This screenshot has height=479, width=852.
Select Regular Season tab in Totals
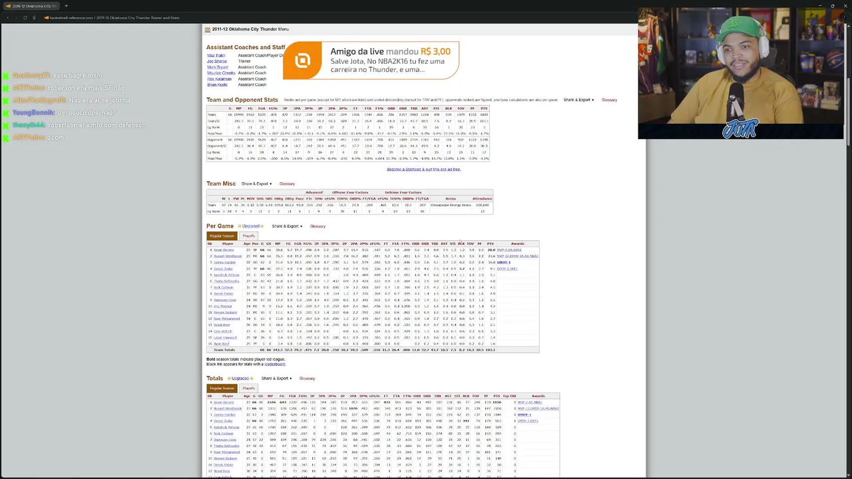(222, 389)
